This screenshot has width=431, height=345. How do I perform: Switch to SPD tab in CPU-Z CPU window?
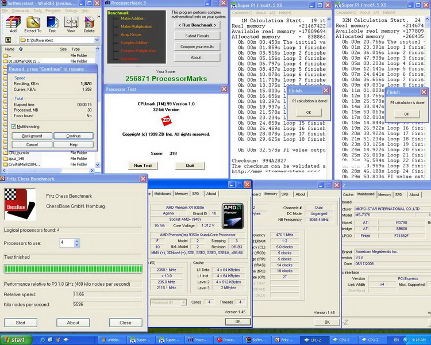[195, 194]
